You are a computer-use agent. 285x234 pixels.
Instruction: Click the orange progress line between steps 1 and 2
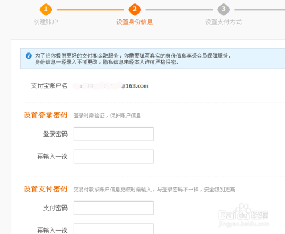coord(91,10)
